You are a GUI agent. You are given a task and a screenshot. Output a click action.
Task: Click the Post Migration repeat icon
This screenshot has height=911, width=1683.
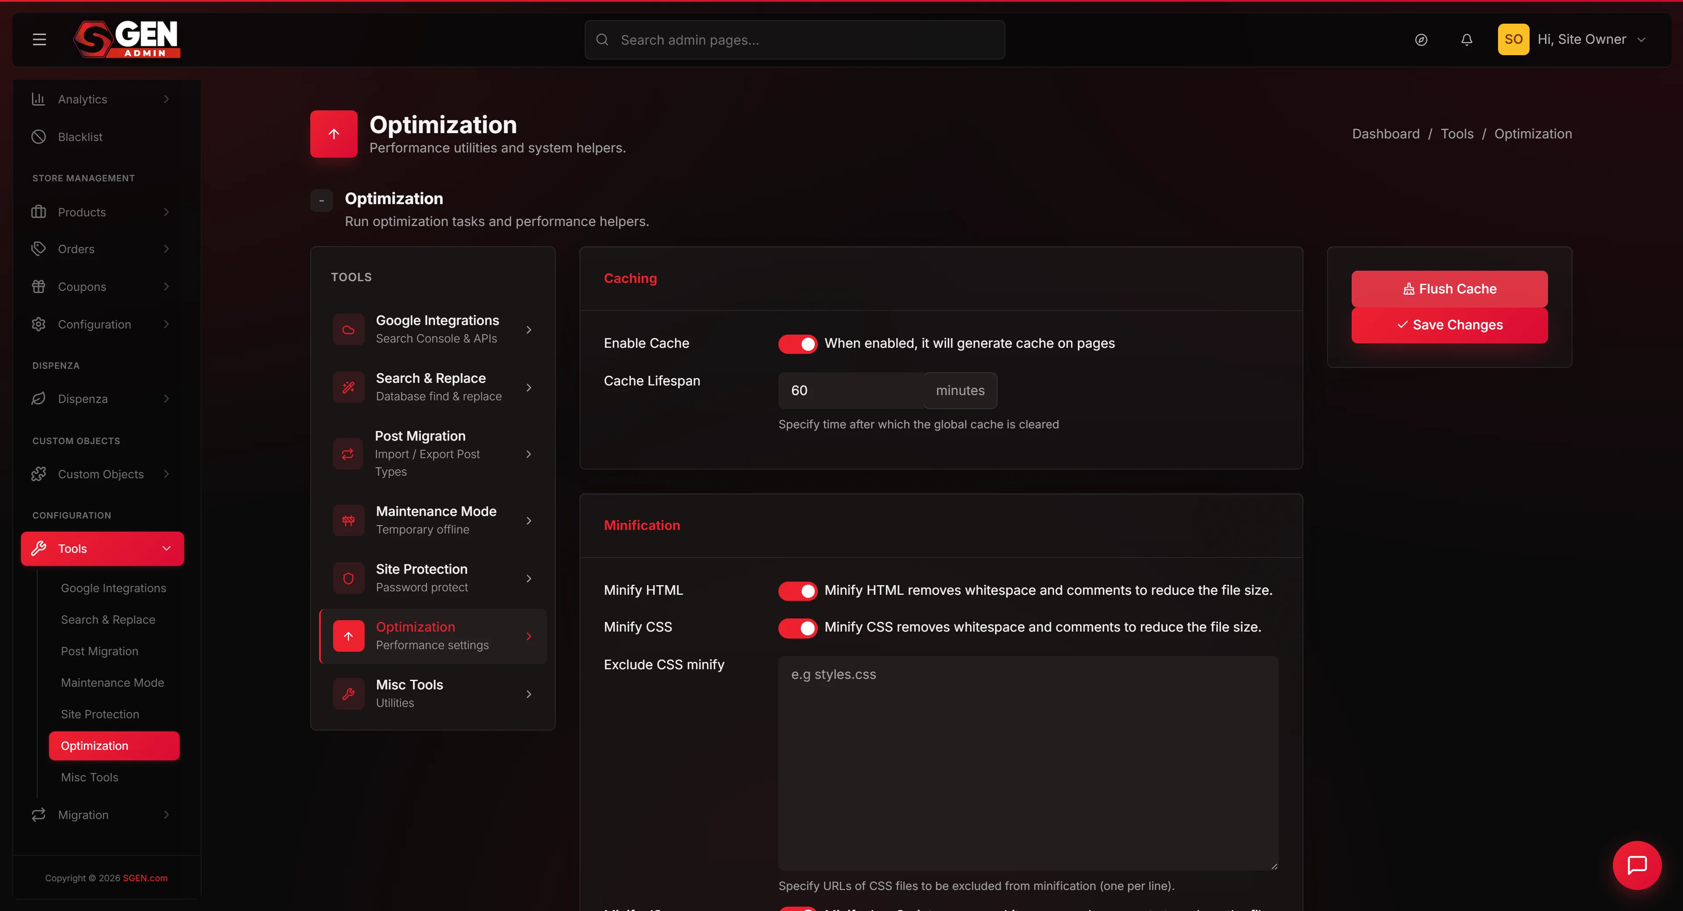click(x=348, y=454)
